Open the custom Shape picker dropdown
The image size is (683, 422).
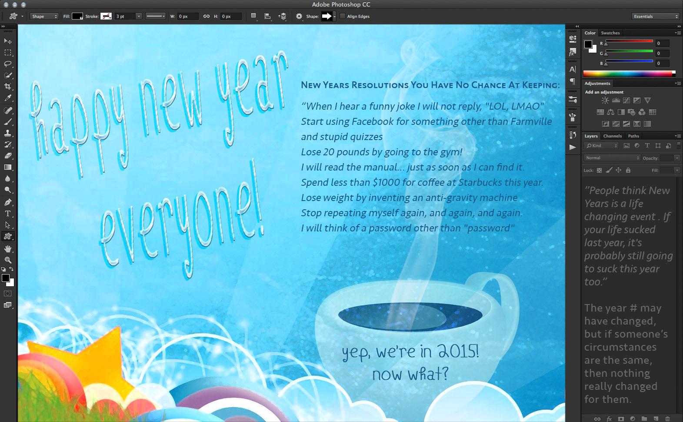point(334,17)
